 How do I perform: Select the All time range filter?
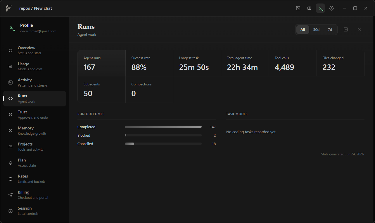click(303, 29)
